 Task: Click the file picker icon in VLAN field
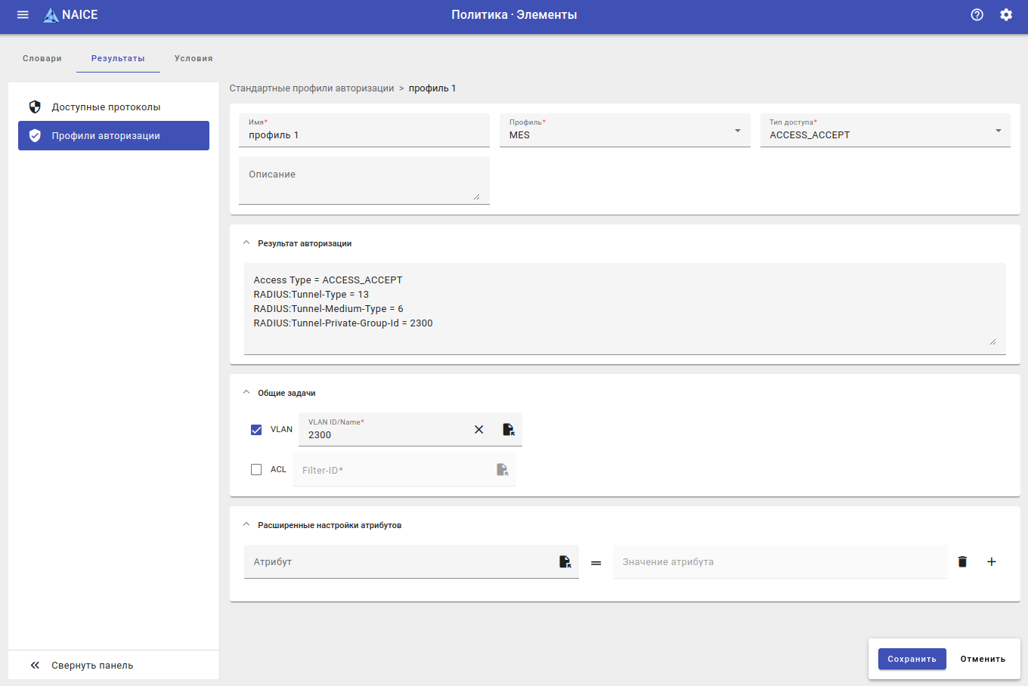click(x=509, y=429)
